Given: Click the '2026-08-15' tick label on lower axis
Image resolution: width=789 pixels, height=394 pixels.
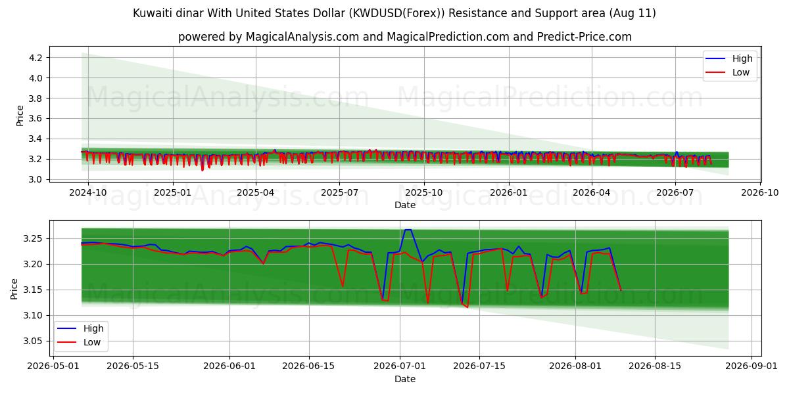Looking at the screenshot, I should point(655,366).
